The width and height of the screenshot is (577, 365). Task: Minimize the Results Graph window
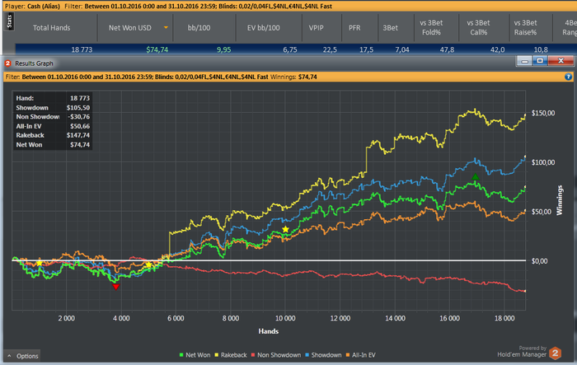[525, 61]
